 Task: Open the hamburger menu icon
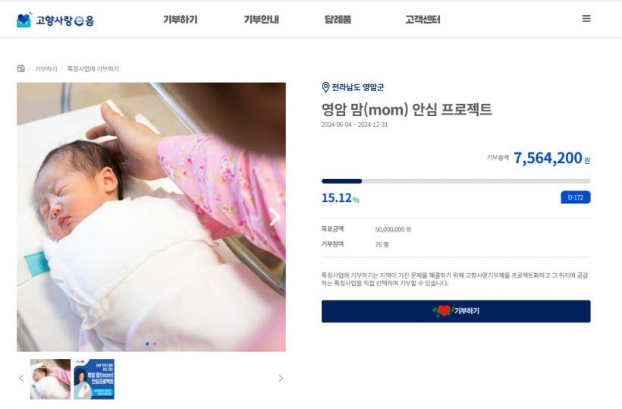point(586,19)
